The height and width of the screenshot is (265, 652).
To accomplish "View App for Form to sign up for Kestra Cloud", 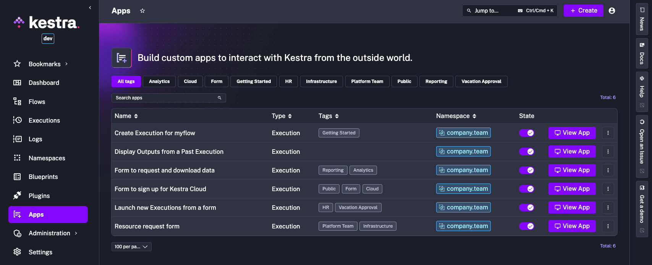I will coord(572,189).
